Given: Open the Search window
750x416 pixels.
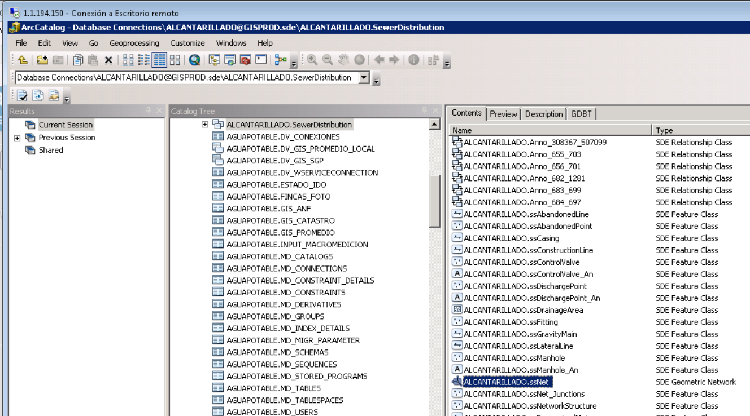Looking at the screenshot, I should pyautogui.click(x=230, y=60).
